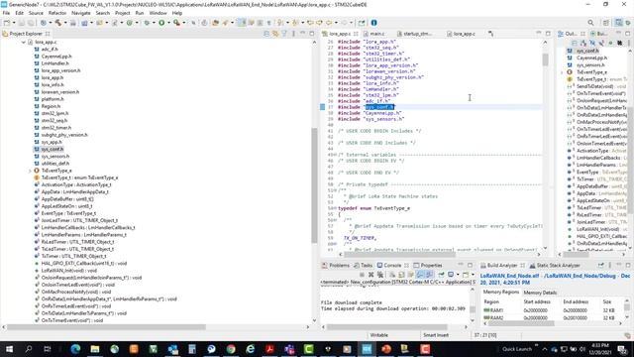Collapse the lora_app.c tree node
Screen dimensions: 634x357
point(24,42)
